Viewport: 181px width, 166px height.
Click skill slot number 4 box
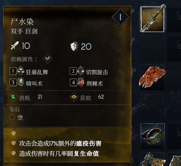tap(73, 82)
